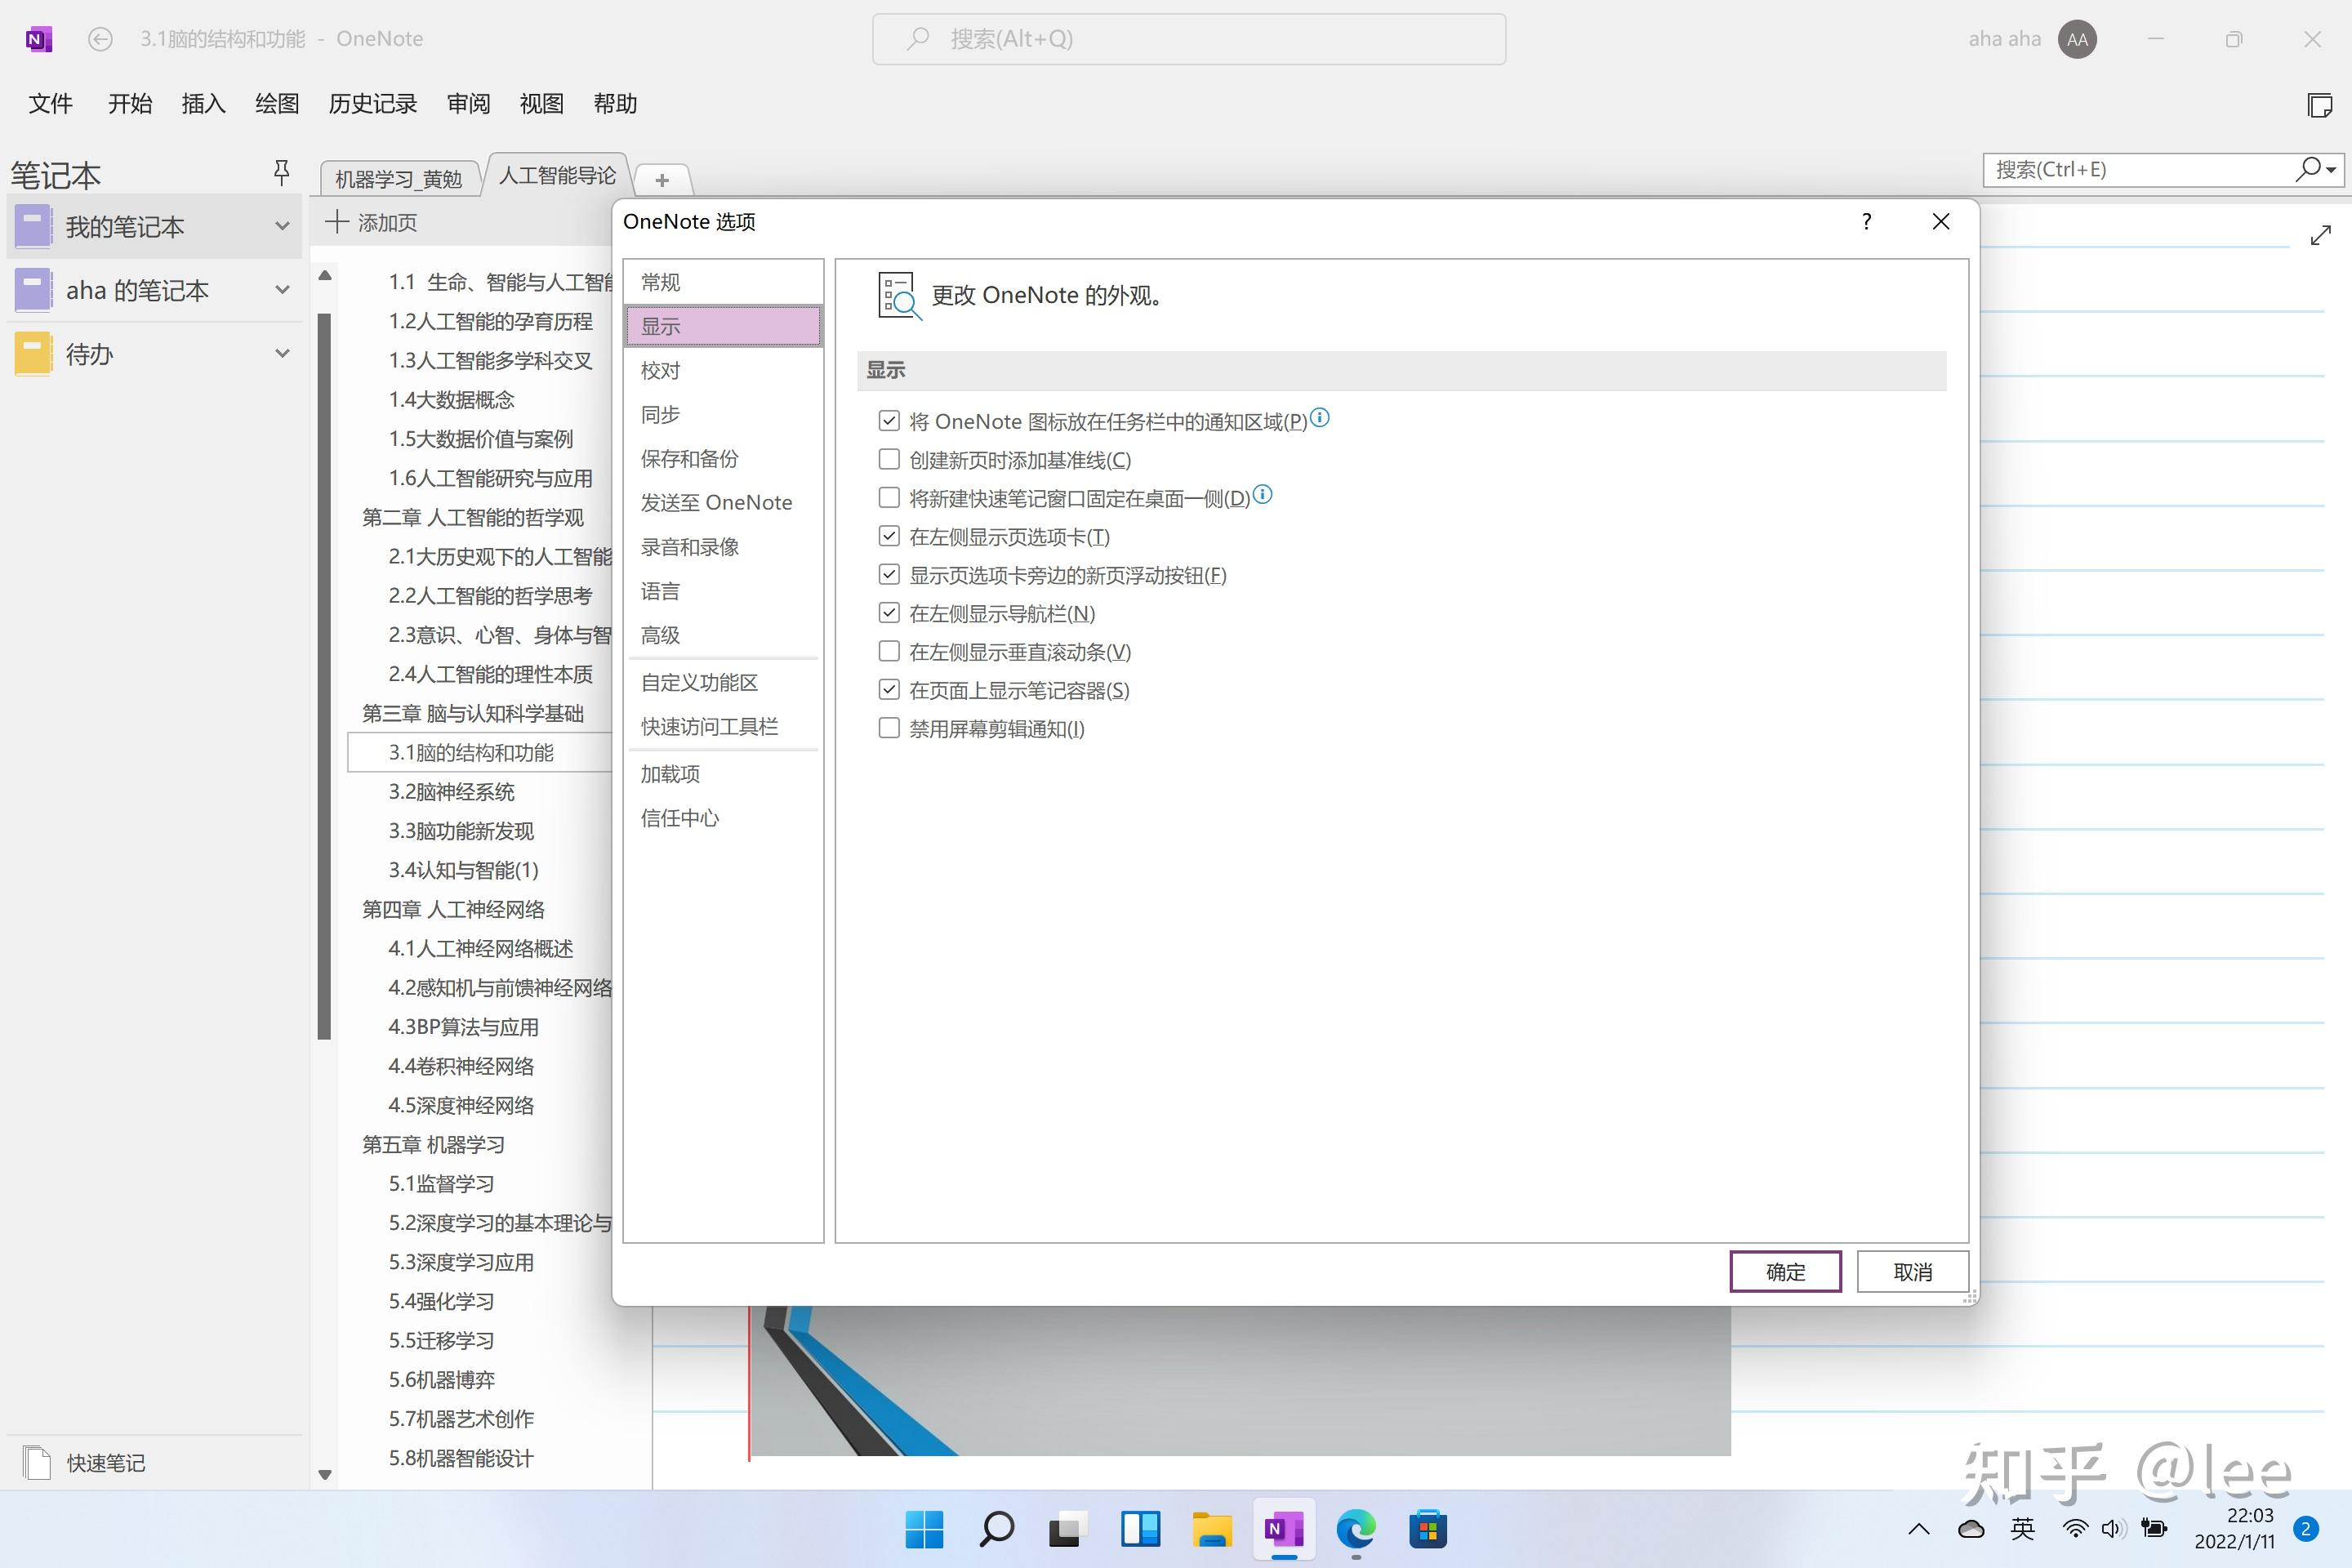Uncheck 在页面上显示笔记容器 option
This screenshot has height=1568, width=2352.
889,689
